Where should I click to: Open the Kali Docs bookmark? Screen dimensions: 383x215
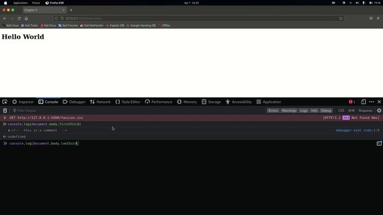pyautogui.click(x=48, y=25)
